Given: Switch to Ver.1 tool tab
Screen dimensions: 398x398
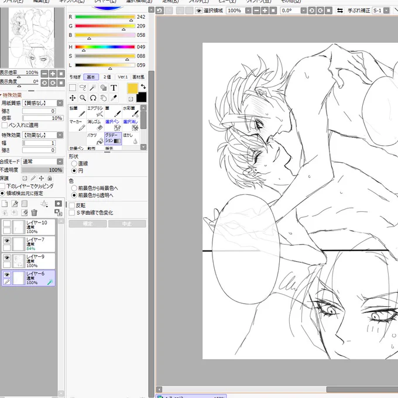Looking at the screenshot, I should (122, 77).
